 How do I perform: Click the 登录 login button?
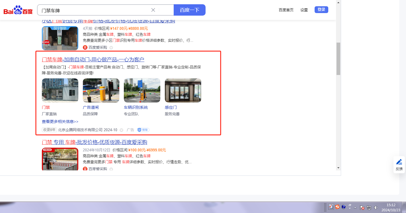click(x=321, y=10)
